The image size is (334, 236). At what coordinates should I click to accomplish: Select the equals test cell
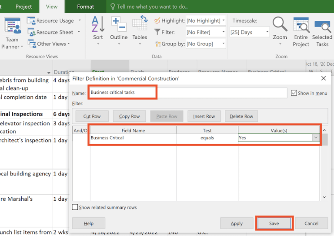[x=207, y=138]
